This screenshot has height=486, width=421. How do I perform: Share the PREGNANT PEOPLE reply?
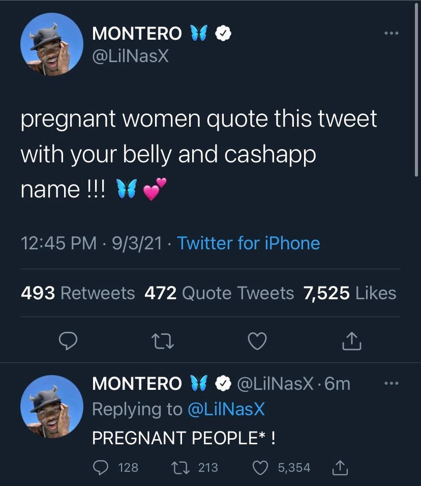coord(338,467)
